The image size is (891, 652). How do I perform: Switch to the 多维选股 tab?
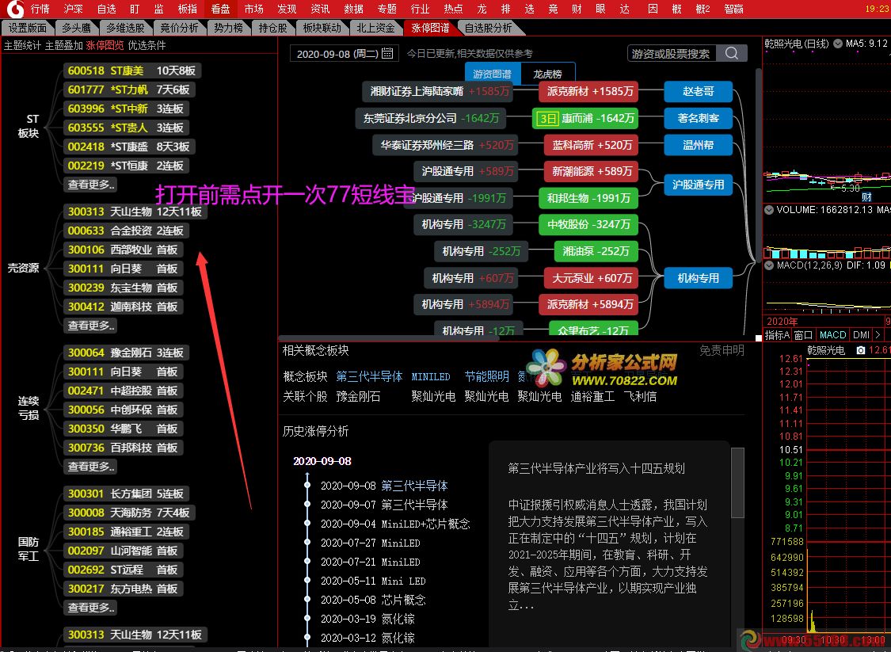125,28
